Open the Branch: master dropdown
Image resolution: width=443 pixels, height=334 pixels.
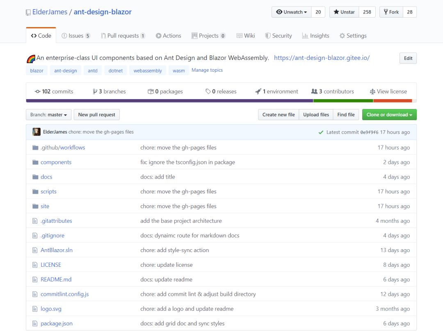pyautogui.click(x=48, y=115)
